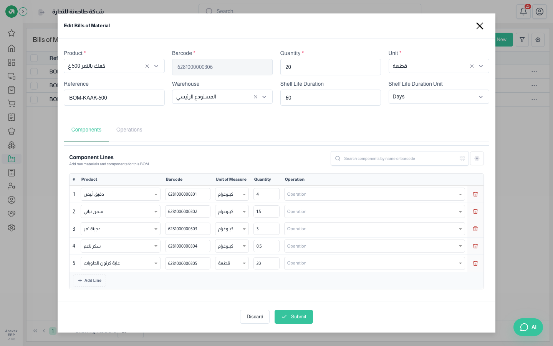The image size is (553, 346).
Task: Close the Edit Bills of Material dialog
Action: click(480, 26)
